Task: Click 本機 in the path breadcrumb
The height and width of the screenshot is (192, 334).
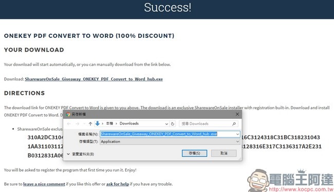Action: pos(109,123)
